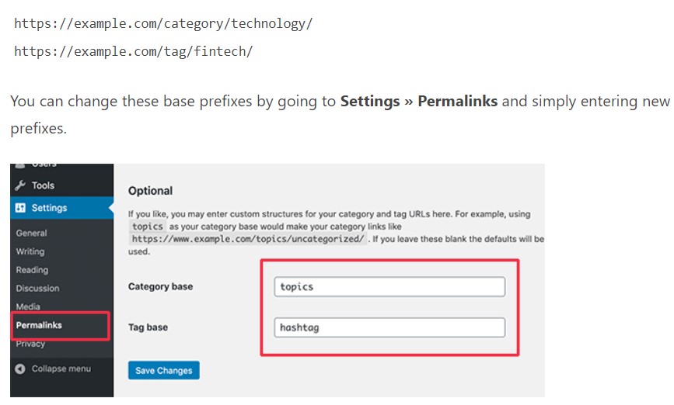The image size is (674, 405).
Task: Click the Save Changes button
Action: [x=164, y=370]
